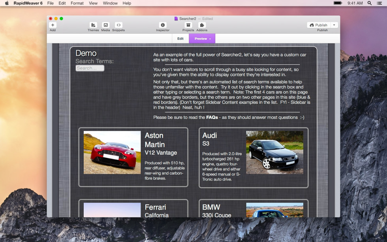Open the Help menu

point(127,3)
